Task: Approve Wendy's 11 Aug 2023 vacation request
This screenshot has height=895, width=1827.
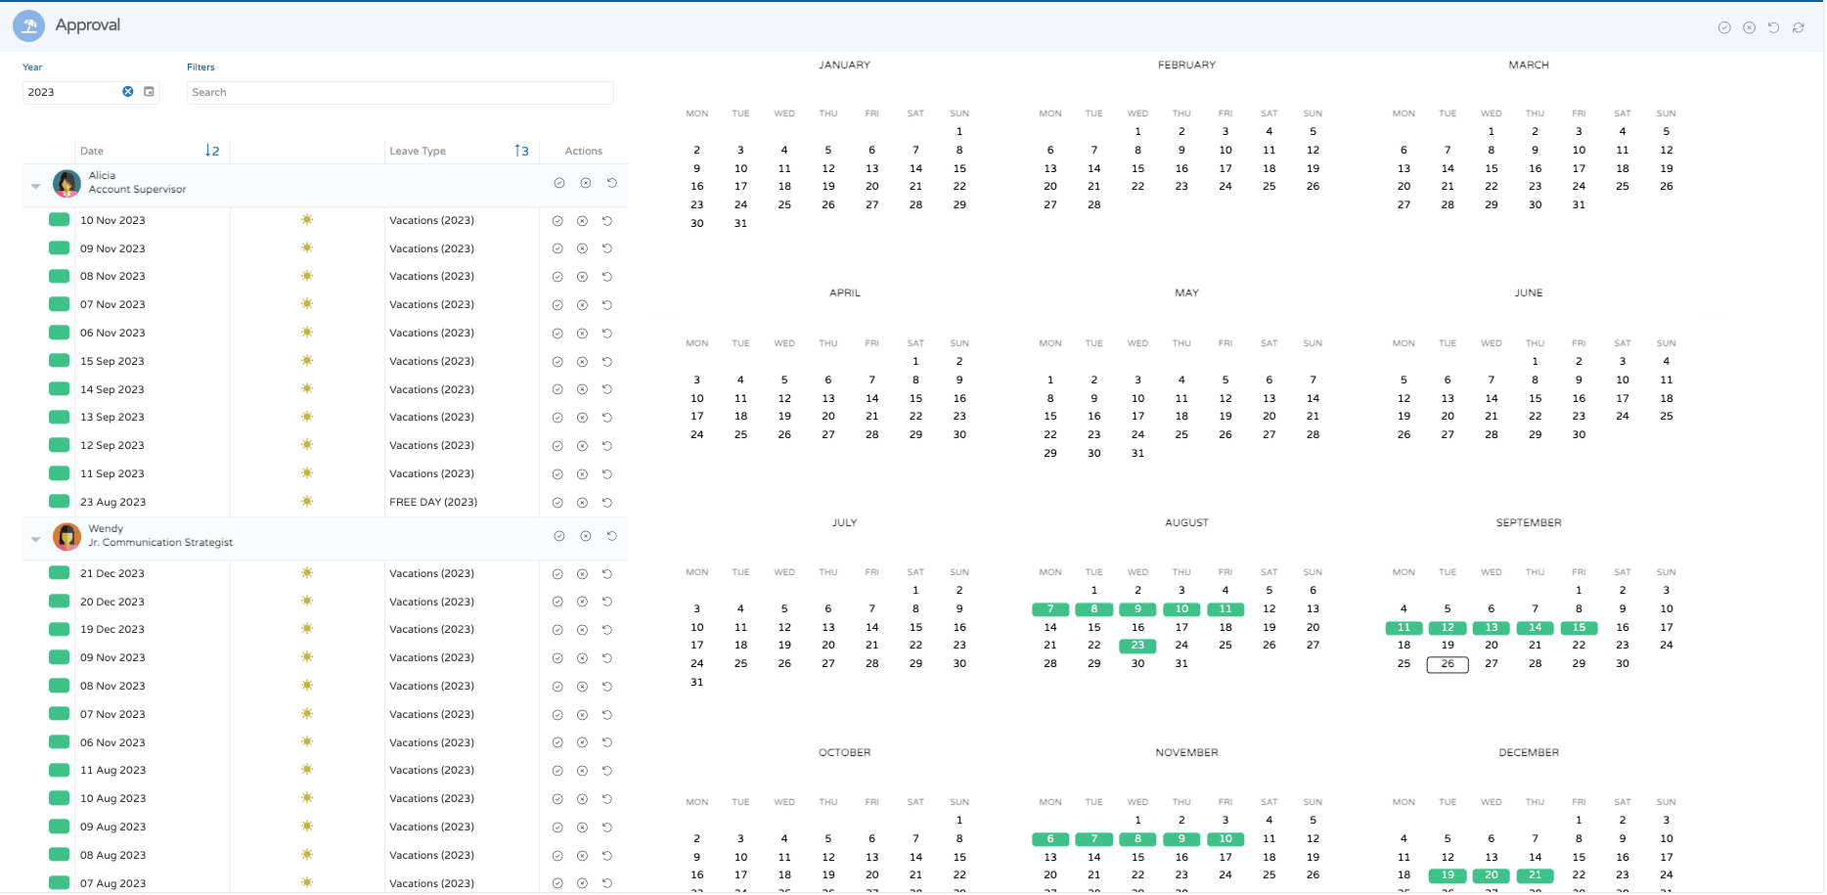Action: [x=557, y=771]
